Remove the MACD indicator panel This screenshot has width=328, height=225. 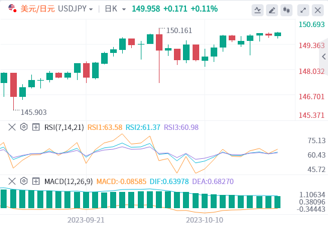tap(12, 181)
